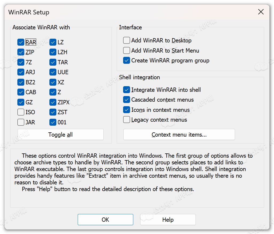Toggle the BZ2 checkbox

coord(21,82)
